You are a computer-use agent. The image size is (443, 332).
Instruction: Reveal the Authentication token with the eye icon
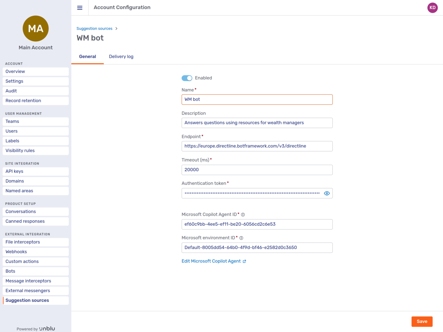327,193
